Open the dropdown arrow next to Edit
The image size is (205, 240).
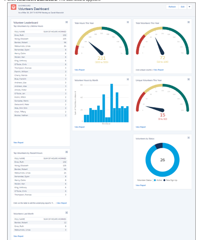[x=189, y=7]
